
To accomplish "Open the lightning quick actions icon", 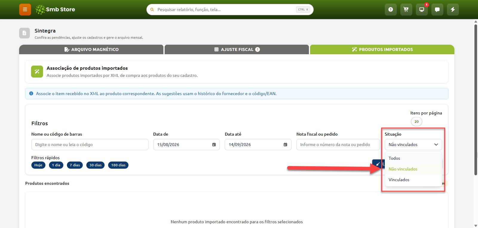I will coord(453,10).
